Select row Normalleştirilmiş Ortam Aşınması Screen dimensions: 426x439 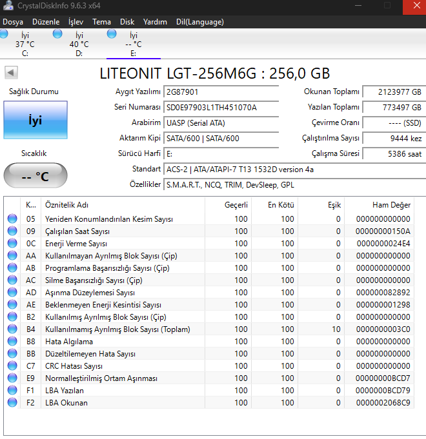[208, 378]
